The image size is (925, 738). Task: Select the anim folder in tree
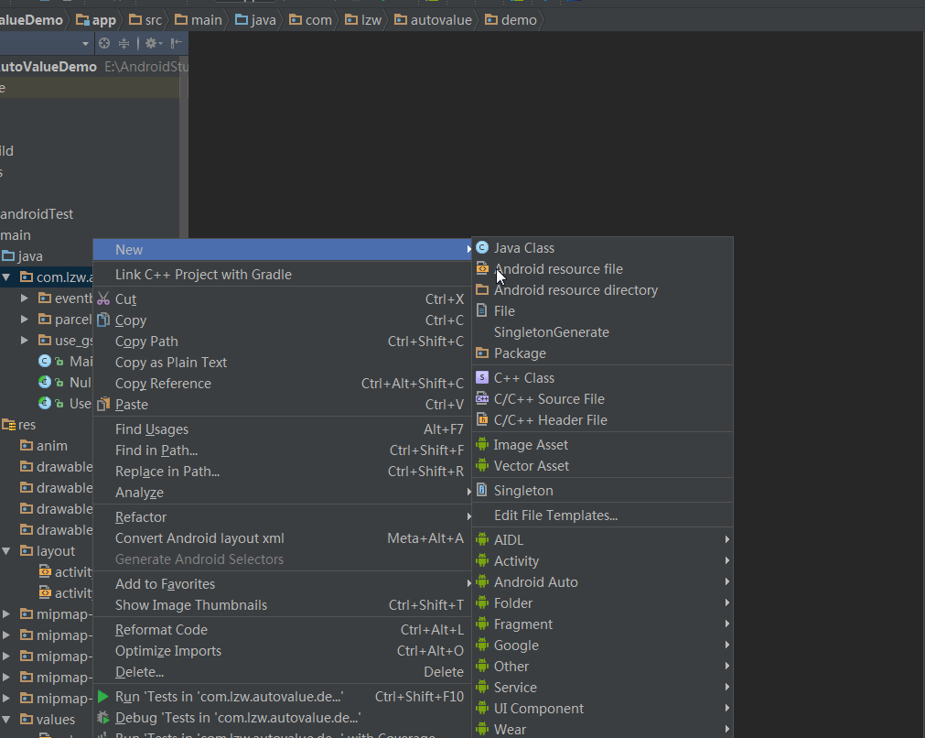coord(44,446)
